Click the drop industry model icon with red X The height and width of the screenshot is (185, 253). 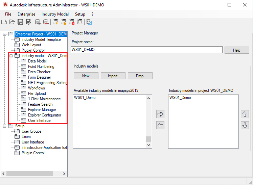click(x=72, y=22)
